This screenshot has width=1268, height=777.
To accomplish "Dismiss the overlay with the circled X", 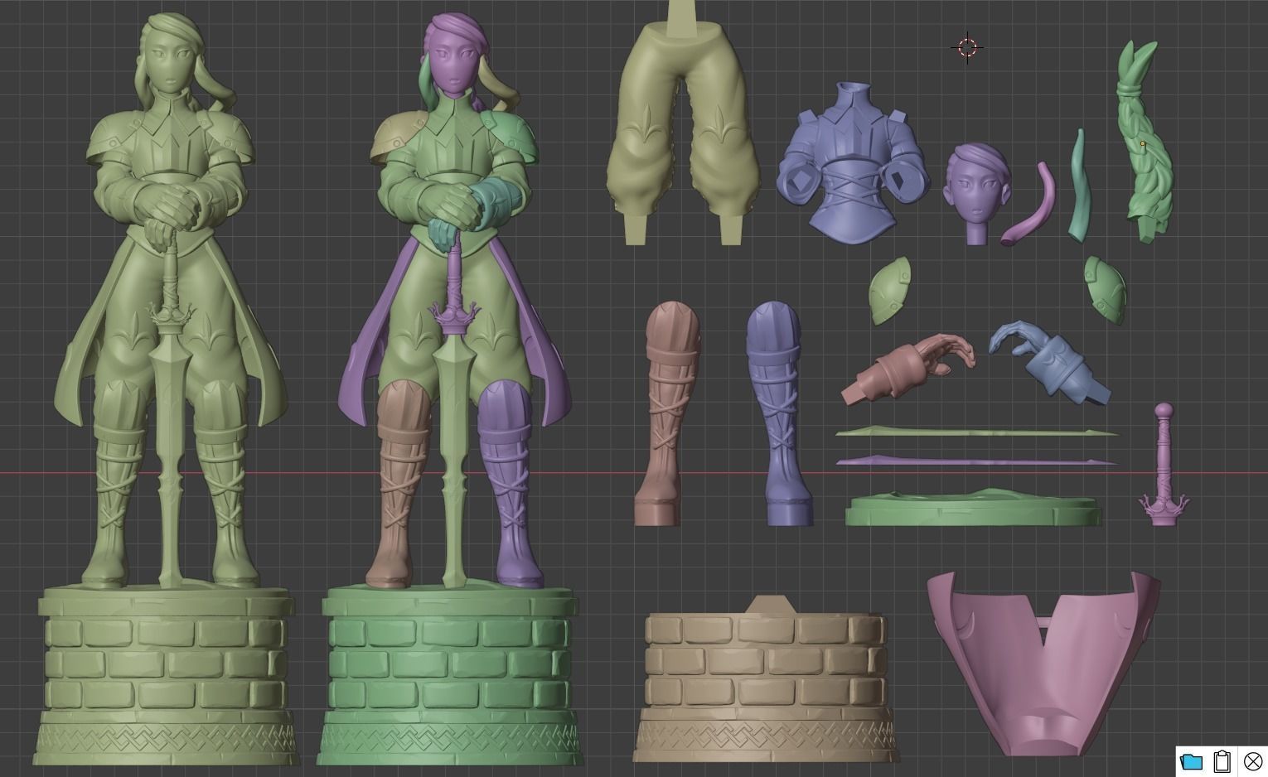I will point(1252,760).
